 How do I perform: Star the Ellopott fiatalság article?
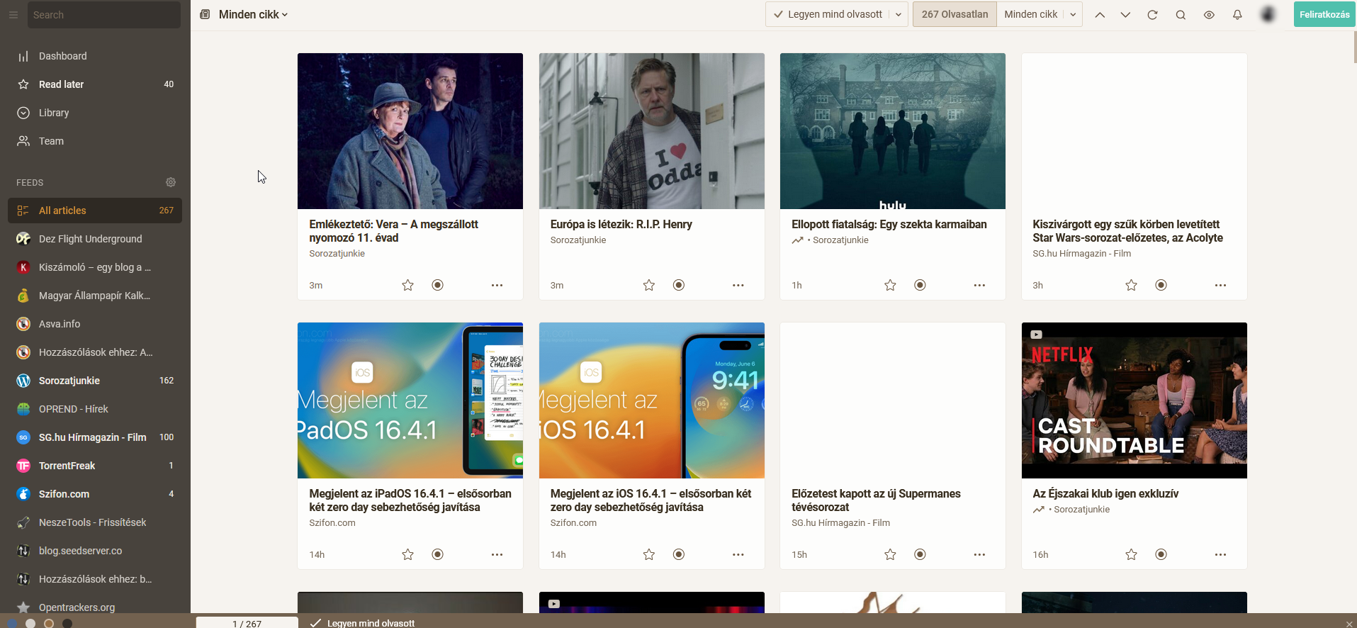(x=890, y=285)
